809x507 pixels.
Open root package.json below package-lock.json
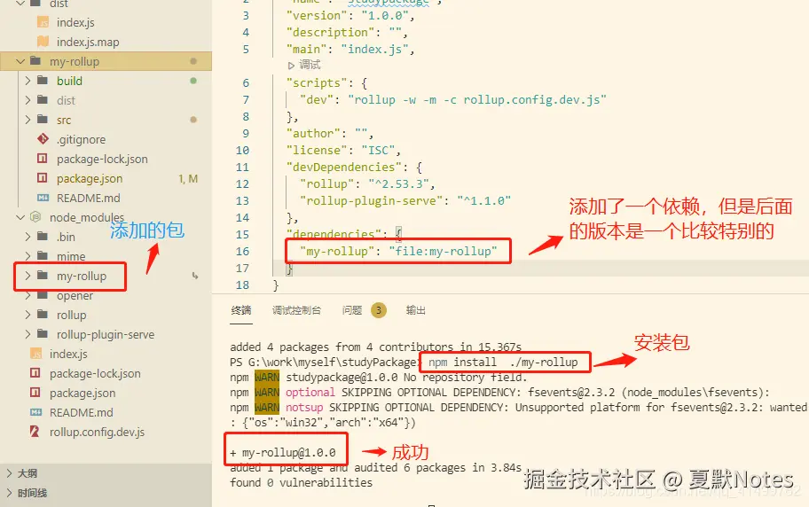[x=82, y=394]
